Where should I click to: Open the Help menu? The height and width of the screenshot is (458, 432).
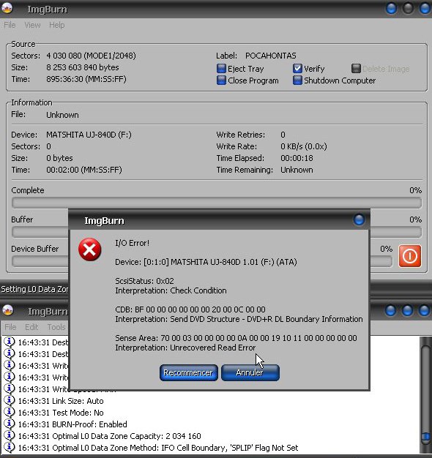(56, 25)
